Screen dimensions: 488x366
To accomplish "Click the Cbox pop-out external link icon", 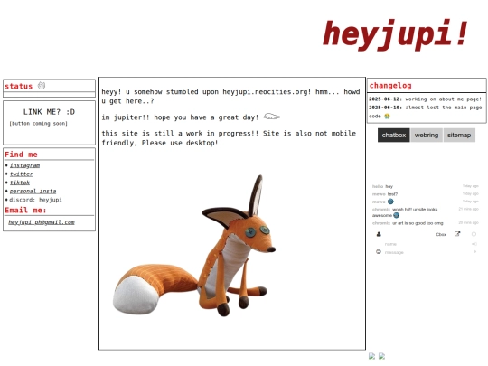I will pyautogui.click(x=457, y=234).
